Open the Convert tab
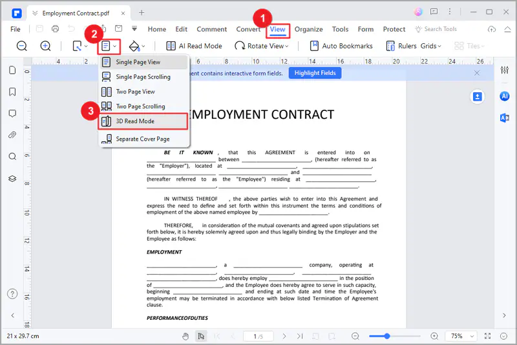This screenshot has height=345, width=517. tap(248, 29)
